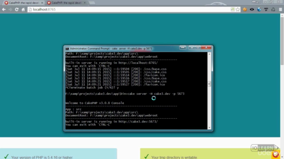Click the green extension icon in address bar

[x=233, y=9]
